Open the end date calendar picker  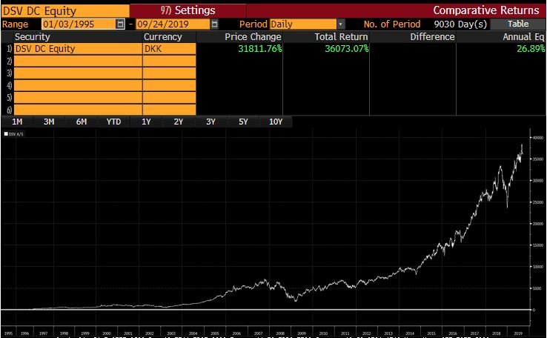point(214,24)
